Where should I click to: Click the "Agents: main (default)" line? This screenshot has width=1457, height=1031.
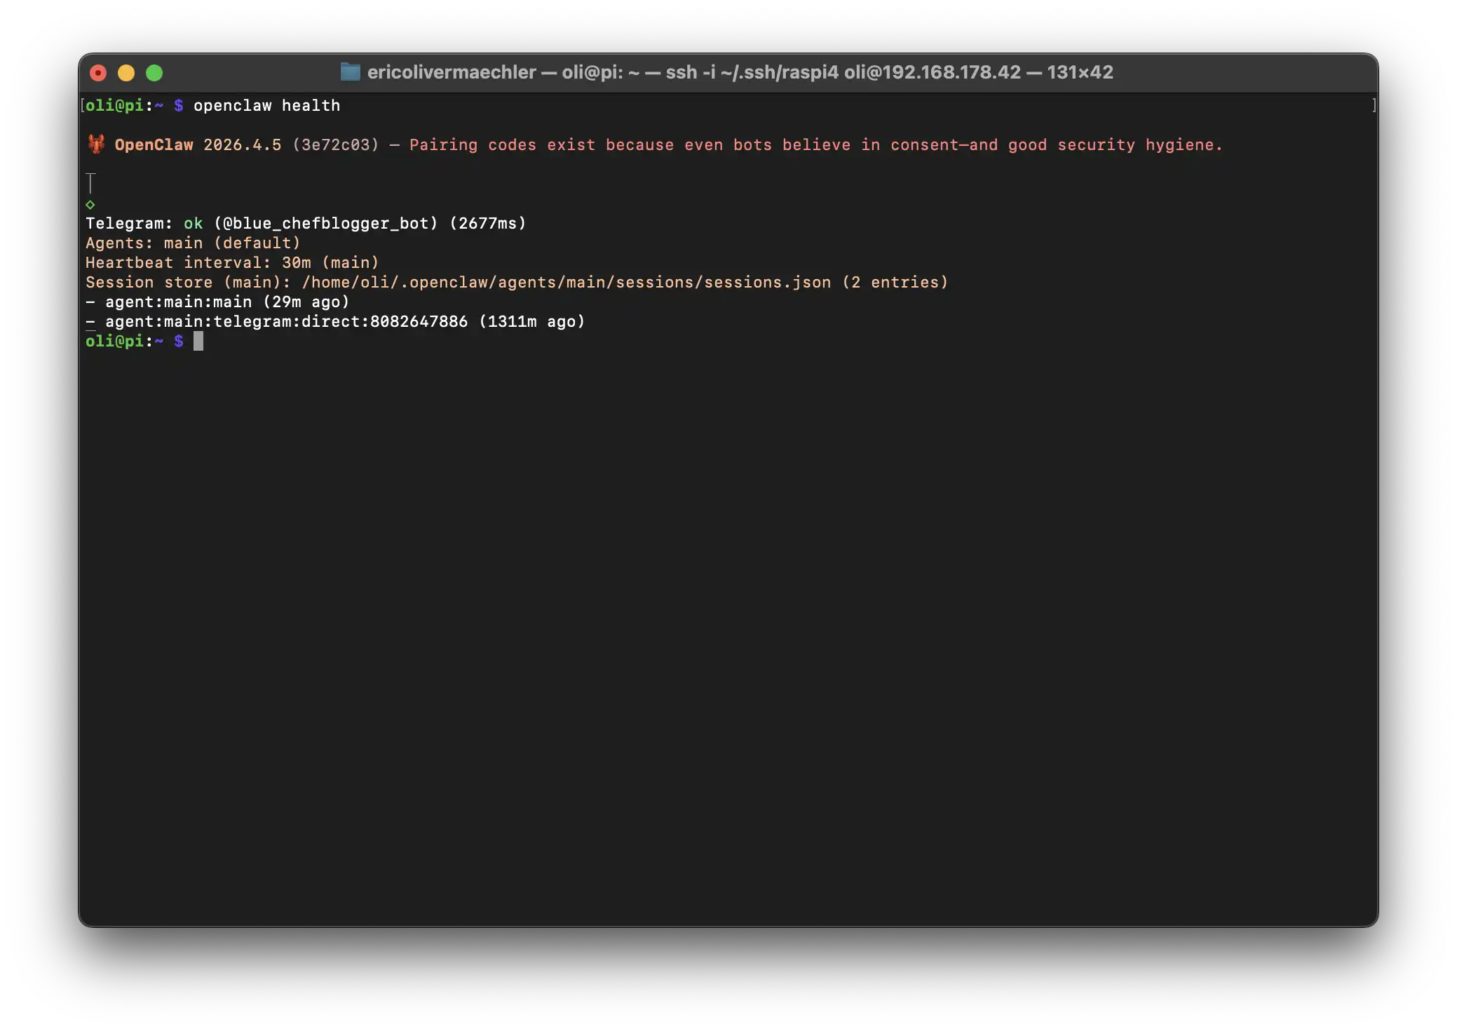point(193,243)
